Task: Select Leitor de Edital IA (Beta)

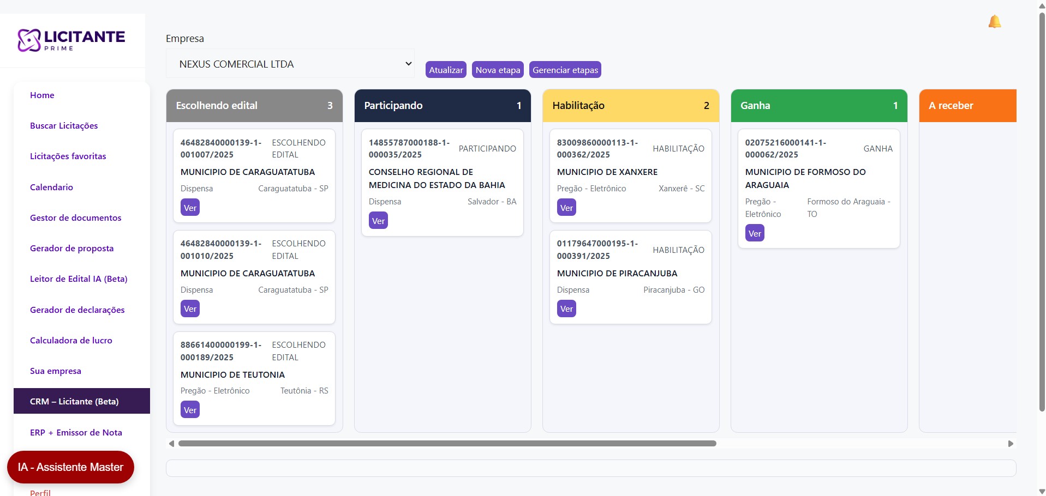Action: [79, 279]
